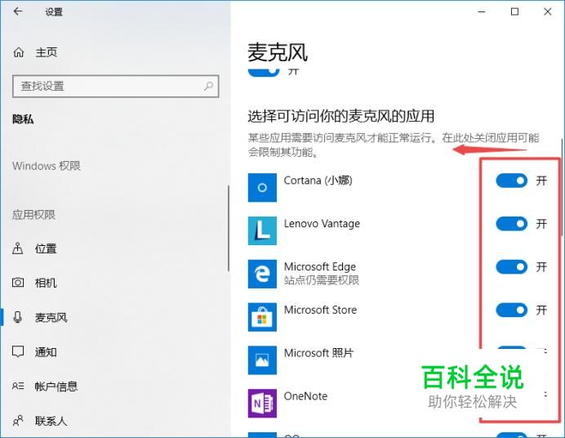Click the magnifier search icon
Viewport: 565px width, 438px height.
209,86
